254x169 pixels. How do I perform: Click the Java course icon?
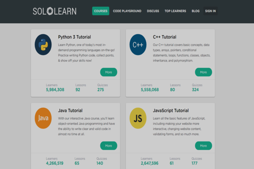point(44,118)
